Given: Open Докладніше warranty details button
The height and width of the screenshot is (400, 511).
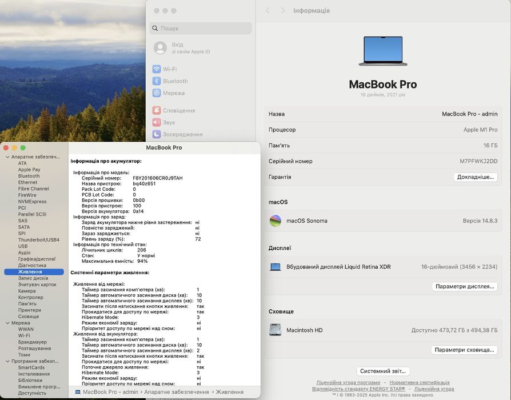Looking at the screenshot, I should point(476,177).
